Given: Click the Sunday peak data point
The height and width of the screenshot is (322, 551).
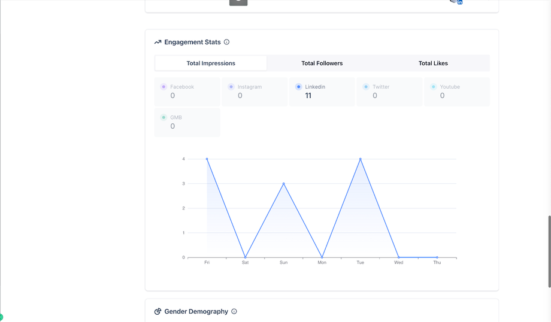Looking at the screenshot, I should tap(284, 184).
